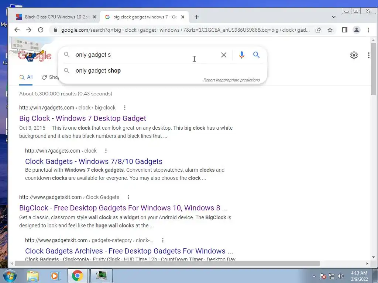Open Clock Gadgets Archives link
This screenshot has height=283, width=378.
tap(129, 251)
